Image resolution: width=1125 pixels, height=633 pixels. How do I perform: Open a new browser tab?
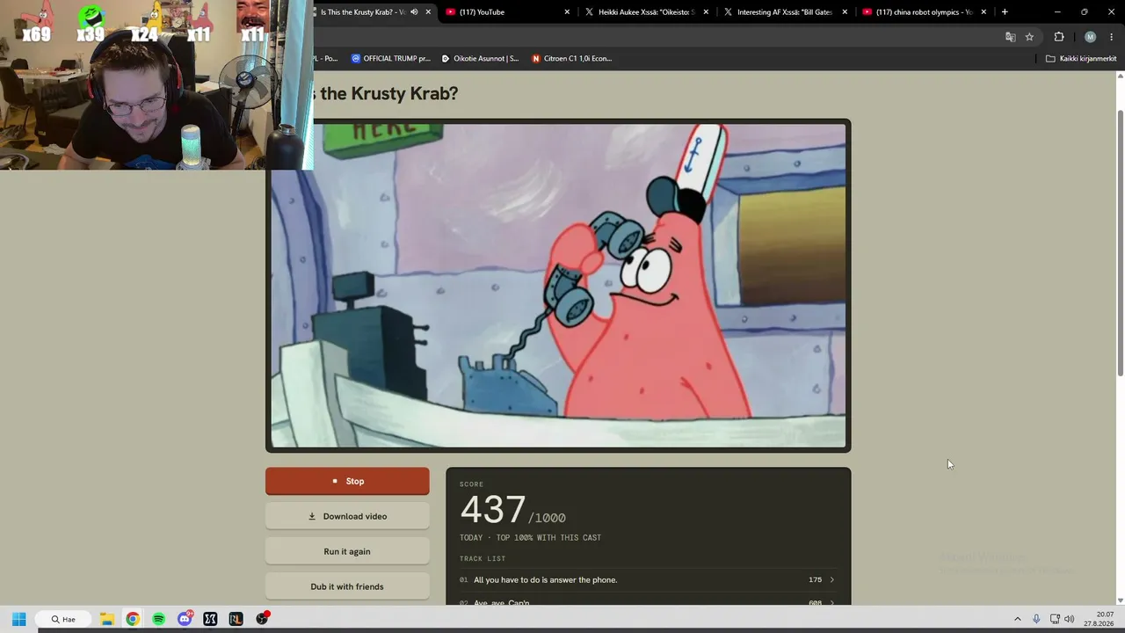tap(1005, 12)
